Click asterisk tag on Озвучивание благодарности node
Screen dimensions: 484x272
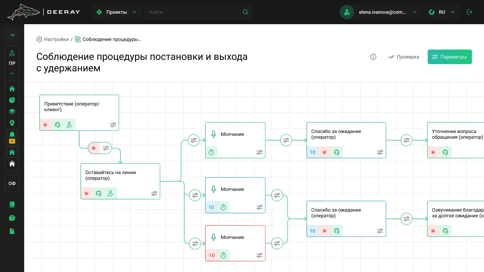pyautogui.click(x=433, y=231)
